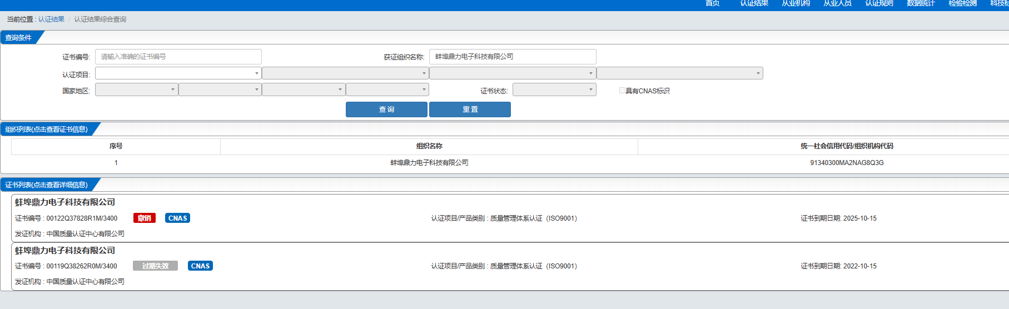
Task: Focus the 证书编号 input field
Action: (x=178, y=57)
